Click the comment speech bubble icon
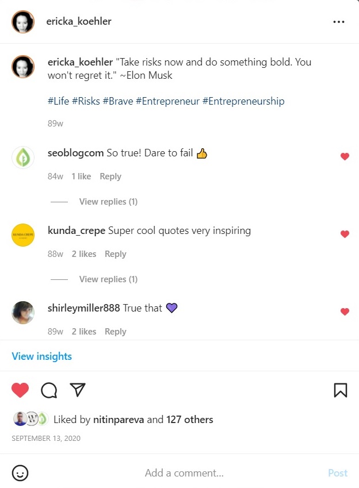Screen dimensions: 359x488 [49, 391]
